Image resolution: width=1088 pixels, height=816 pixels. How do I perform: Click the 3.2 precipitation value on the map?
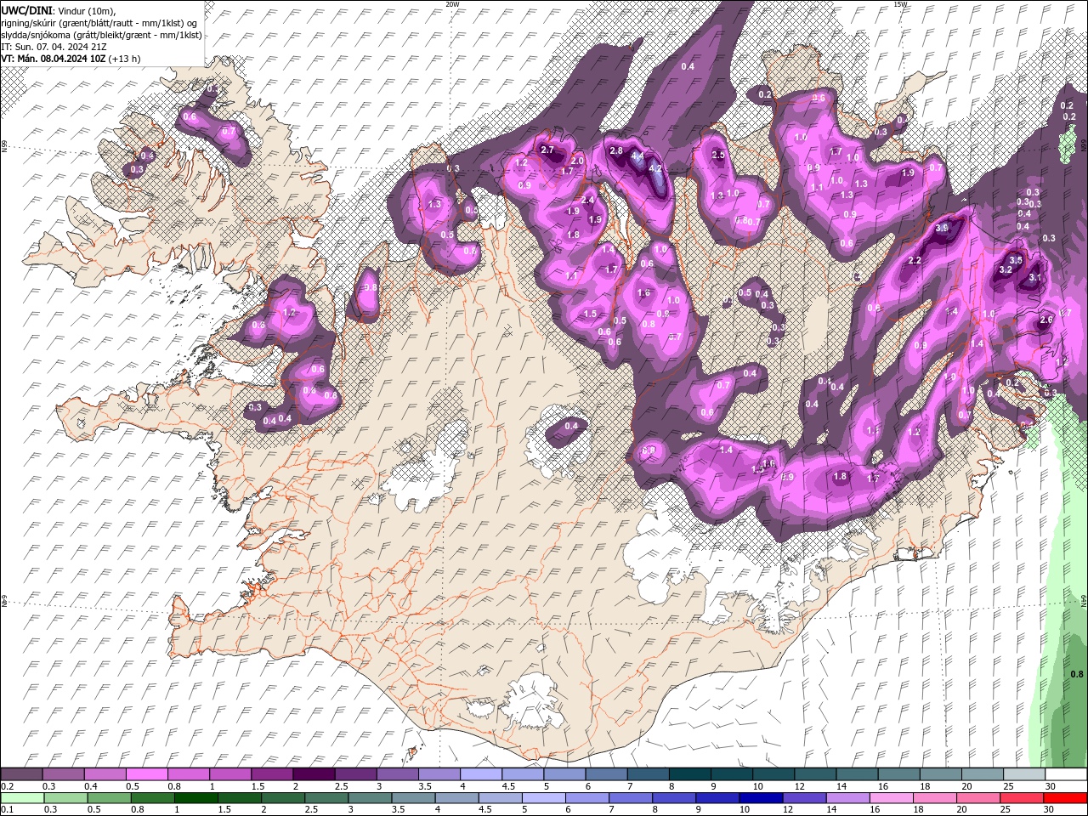(1005, 269)
